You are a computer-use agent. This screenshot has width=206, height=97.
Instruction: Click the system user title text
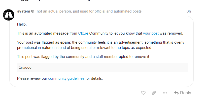coord(89,11)
